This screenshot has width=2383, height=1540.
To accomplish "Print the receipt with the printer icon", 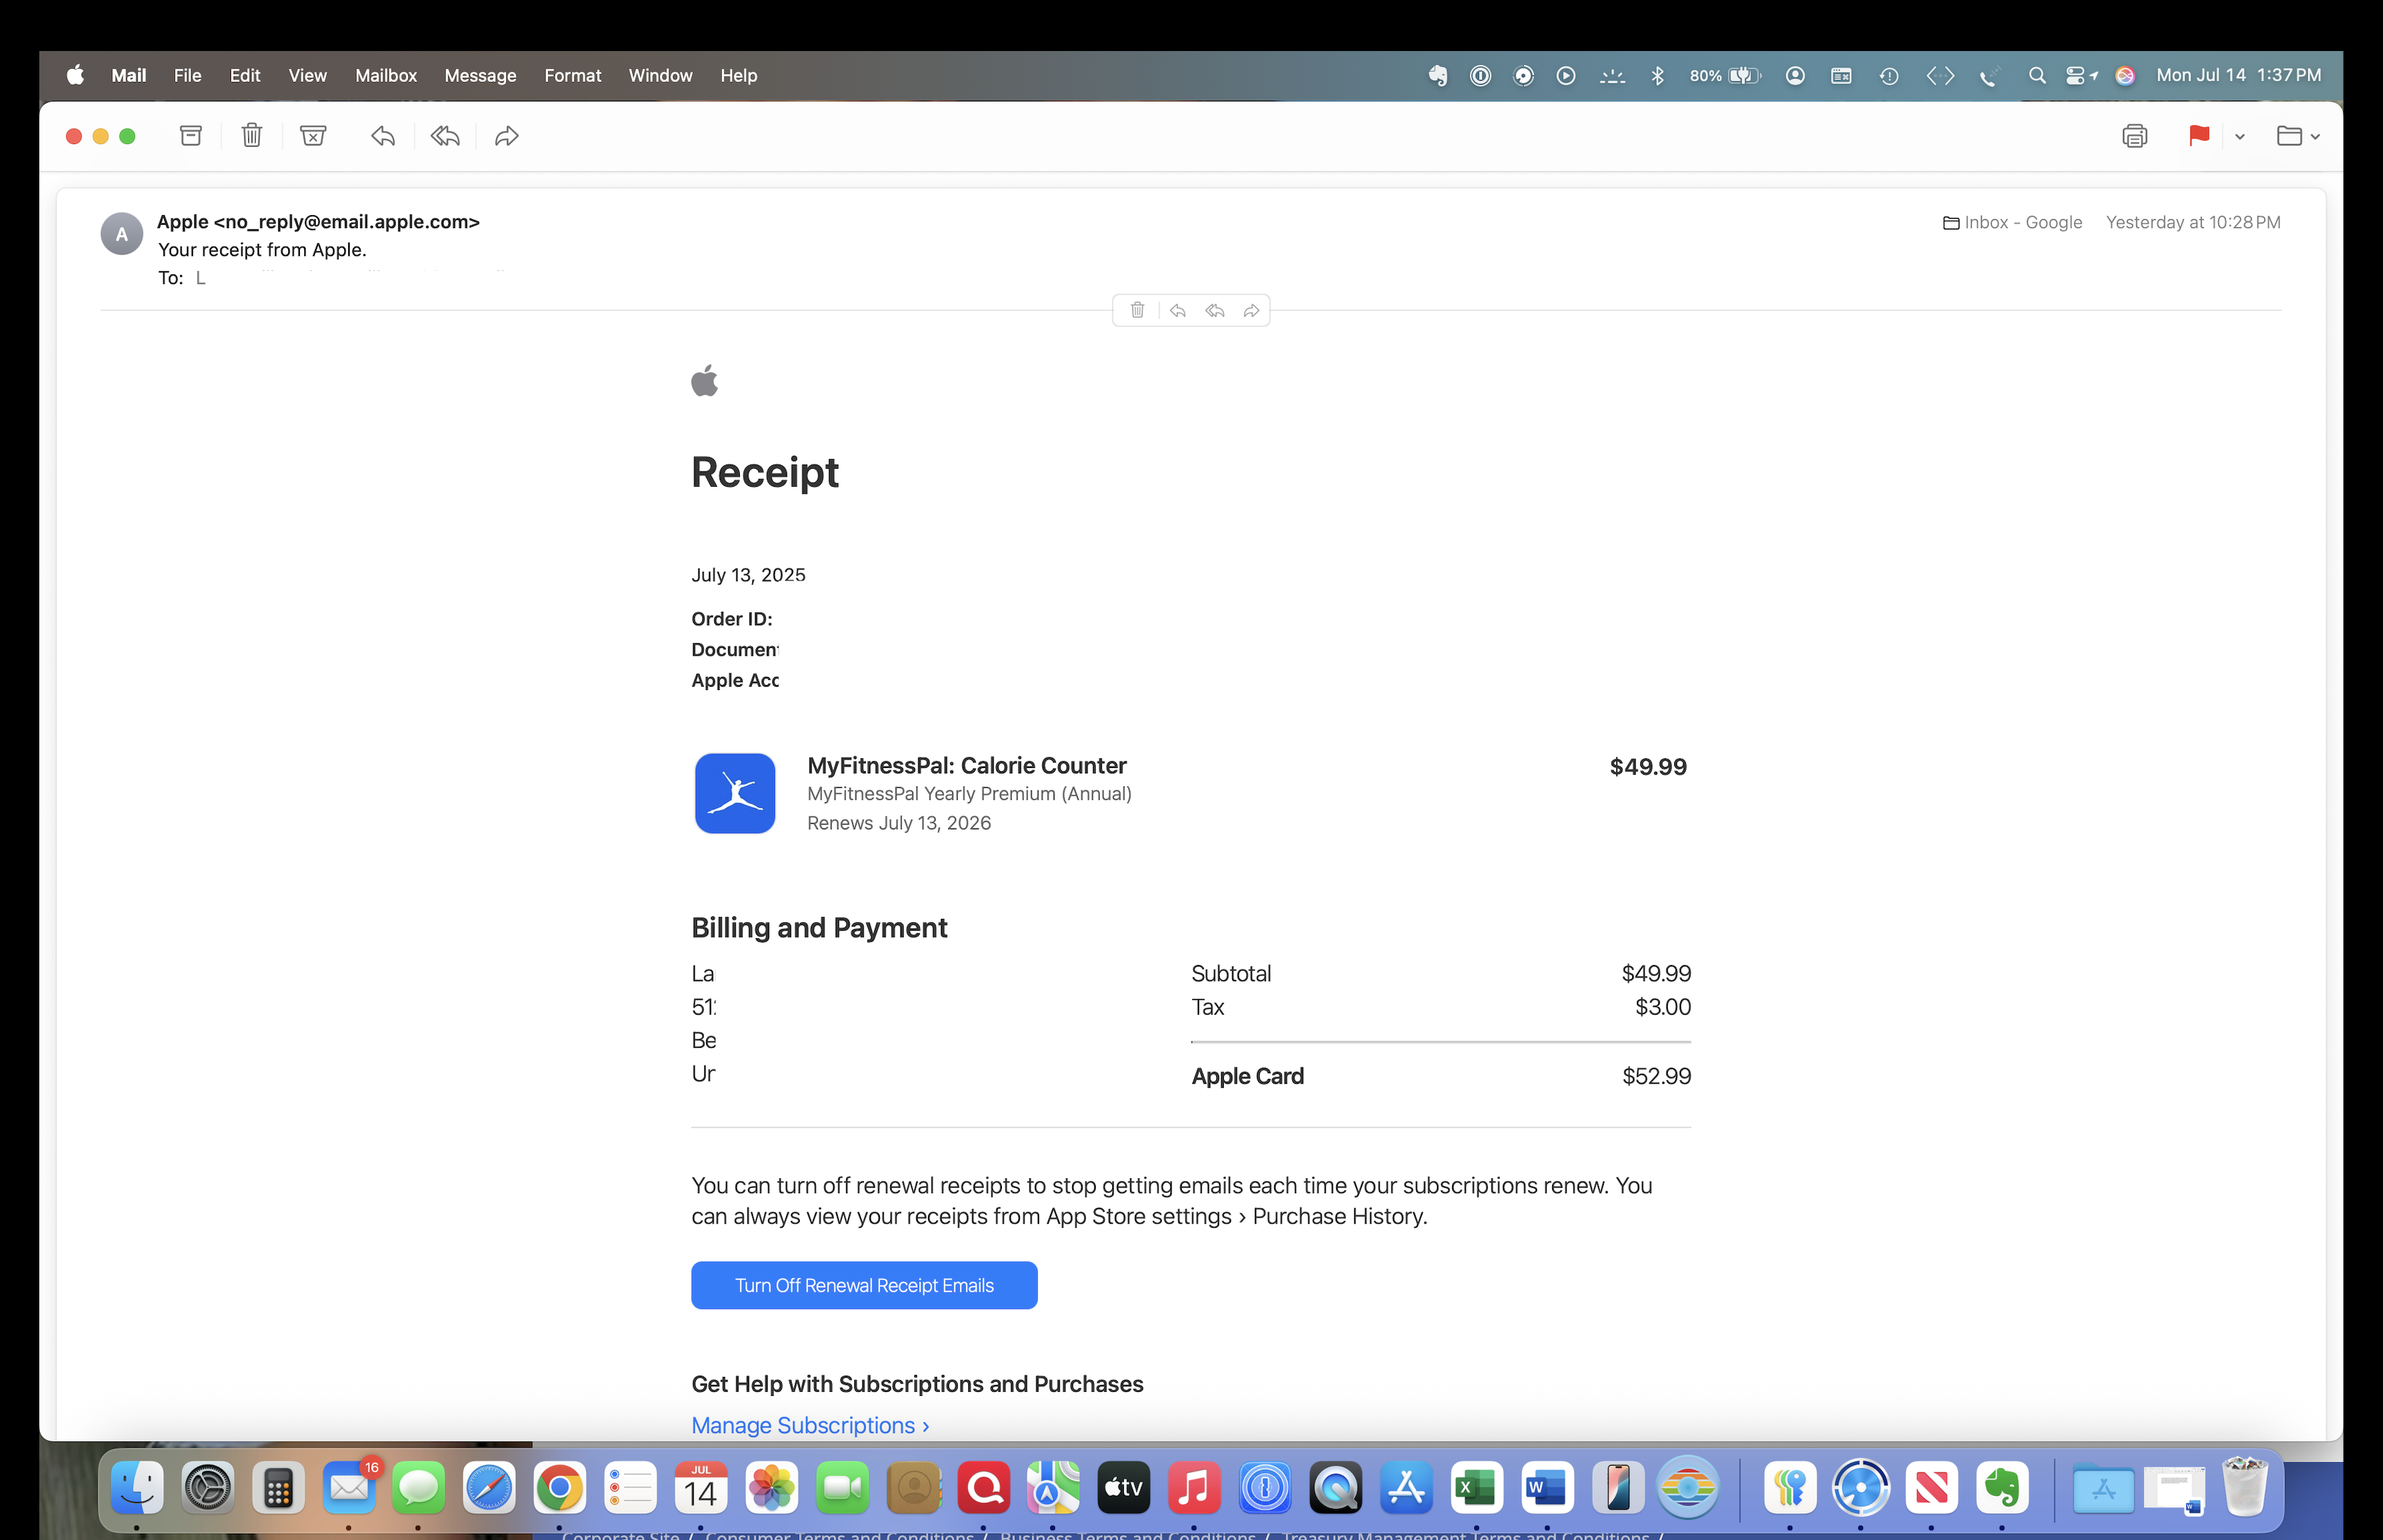I will tap(2134, 136).
